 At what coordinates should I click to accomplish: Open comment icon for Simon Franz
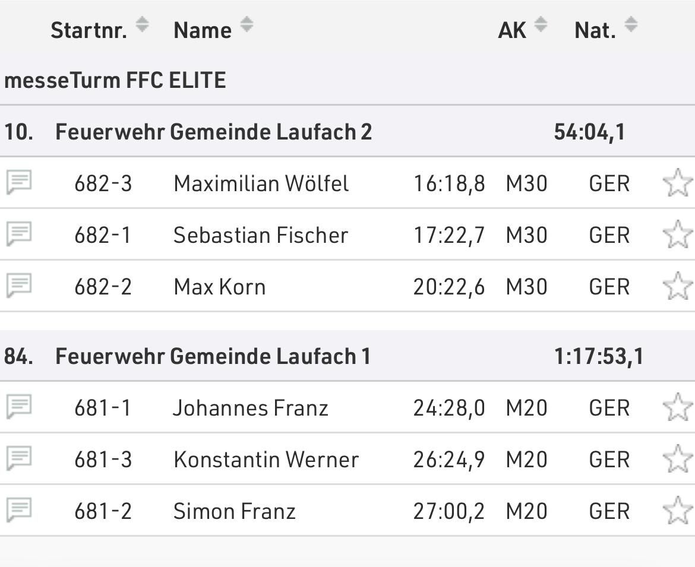(x=19, y=510)
